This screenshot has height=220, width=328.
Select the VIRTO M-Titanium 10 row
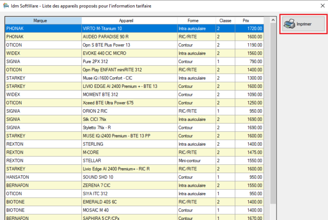134,28
